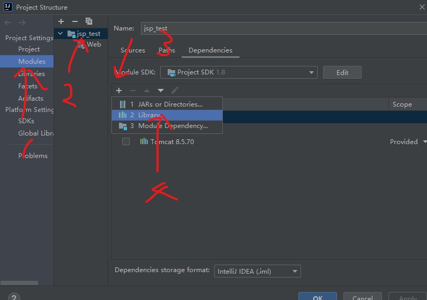Select Project in settings sidebar
The height and width of the screenshot is (300, 427).
(29, 49)
